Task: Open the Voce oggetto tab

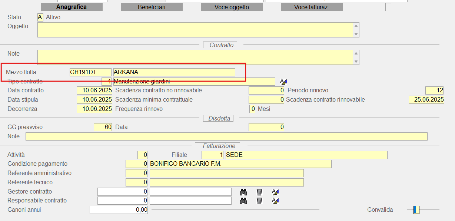Action: click(x=232, y=7)
